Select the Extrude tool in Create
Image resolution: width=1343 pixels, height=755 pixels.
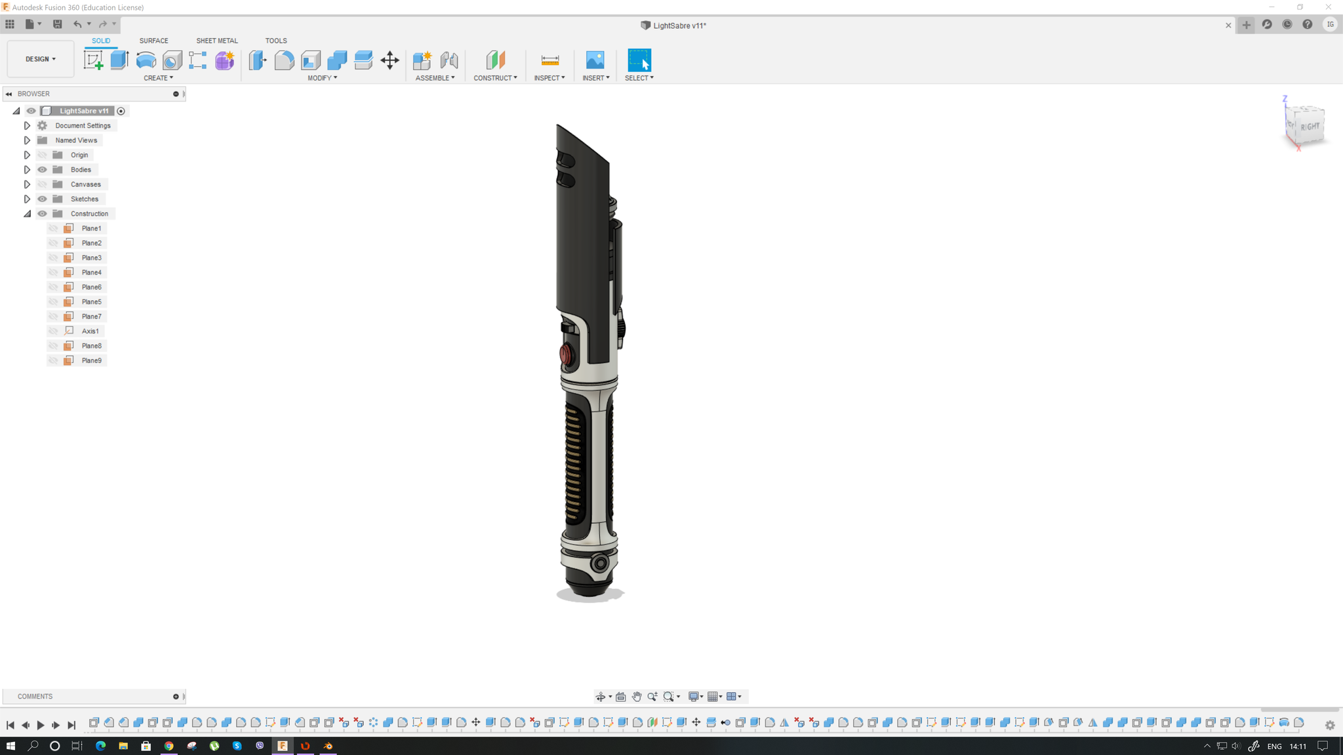[119, 60]
